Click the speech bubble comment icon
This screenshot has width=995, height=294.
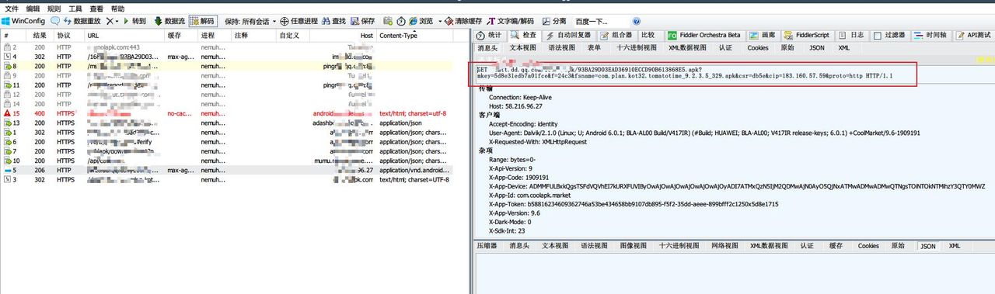[x=55, y=21]
